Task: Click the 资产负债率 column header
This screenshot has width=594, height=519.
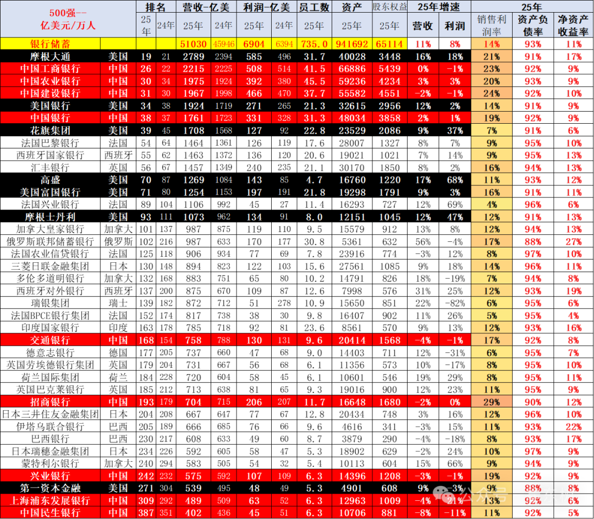Action: point(532,26)
